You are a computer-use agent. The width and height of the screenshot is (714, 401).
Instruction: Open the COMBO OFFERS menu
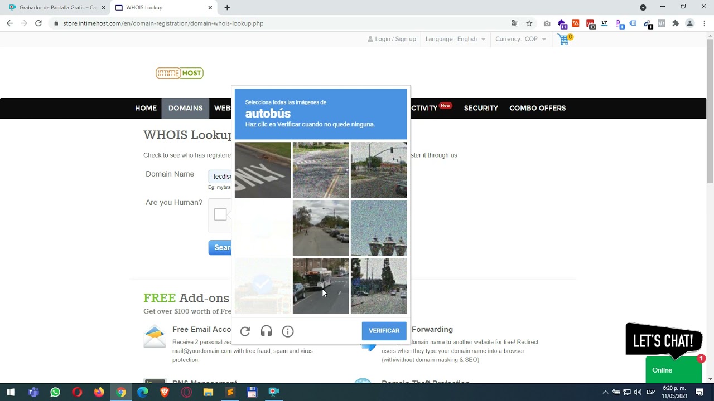[538, 108]
